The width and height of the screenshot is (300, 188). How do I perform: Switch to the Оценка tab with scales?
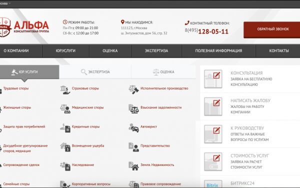tap(163, 72)
